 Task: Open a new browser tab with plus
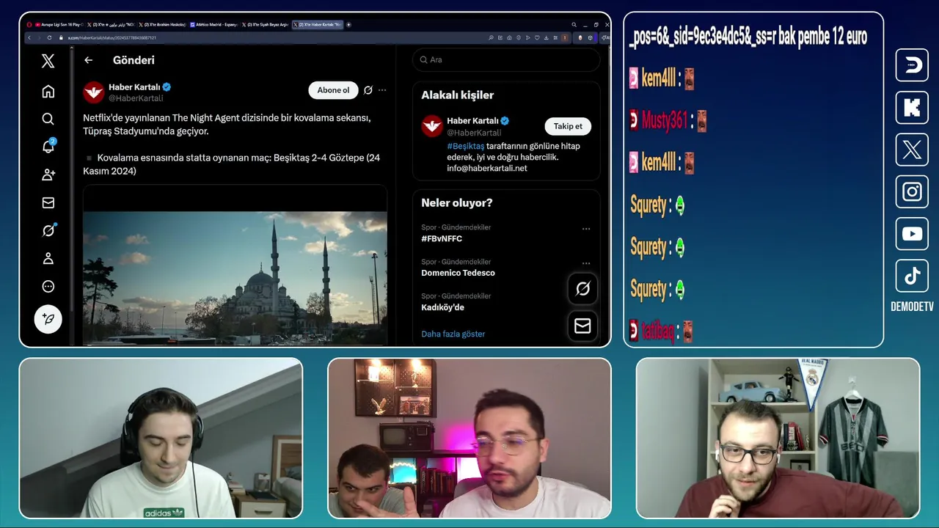point(348,25)
